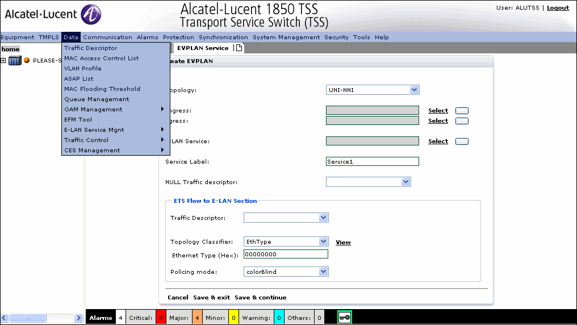Viewport: 577px width, 325px height.
Task: Click the yellow Minor alarm count box
Action: (233, 318)
